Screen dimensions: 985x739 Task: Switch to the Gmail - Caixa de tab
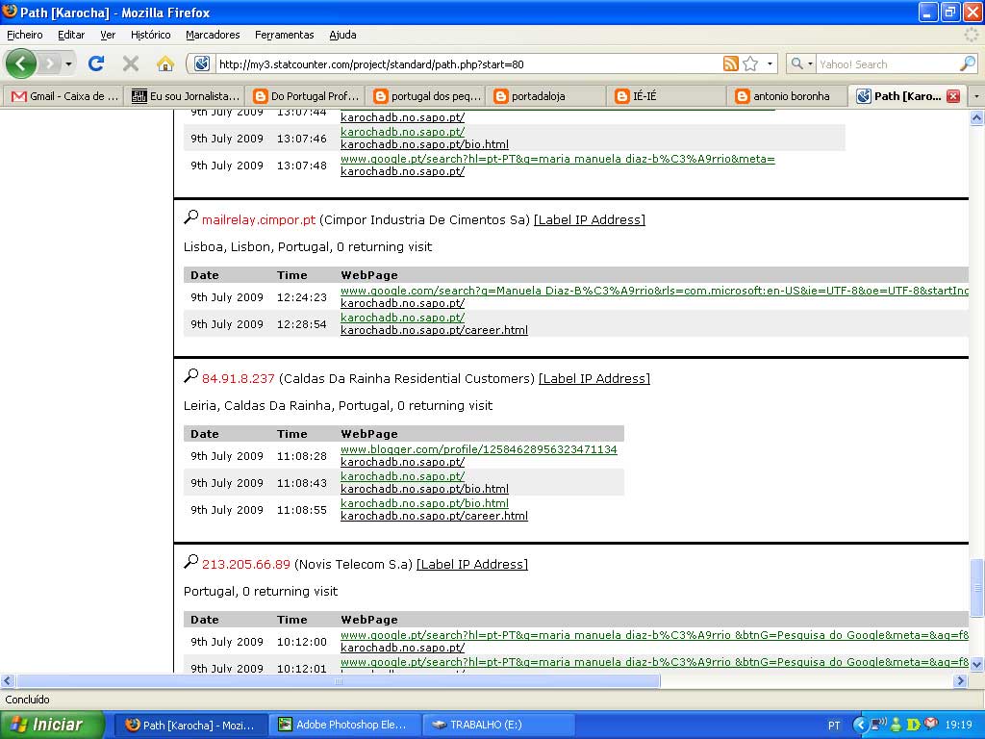click(63, 96)
